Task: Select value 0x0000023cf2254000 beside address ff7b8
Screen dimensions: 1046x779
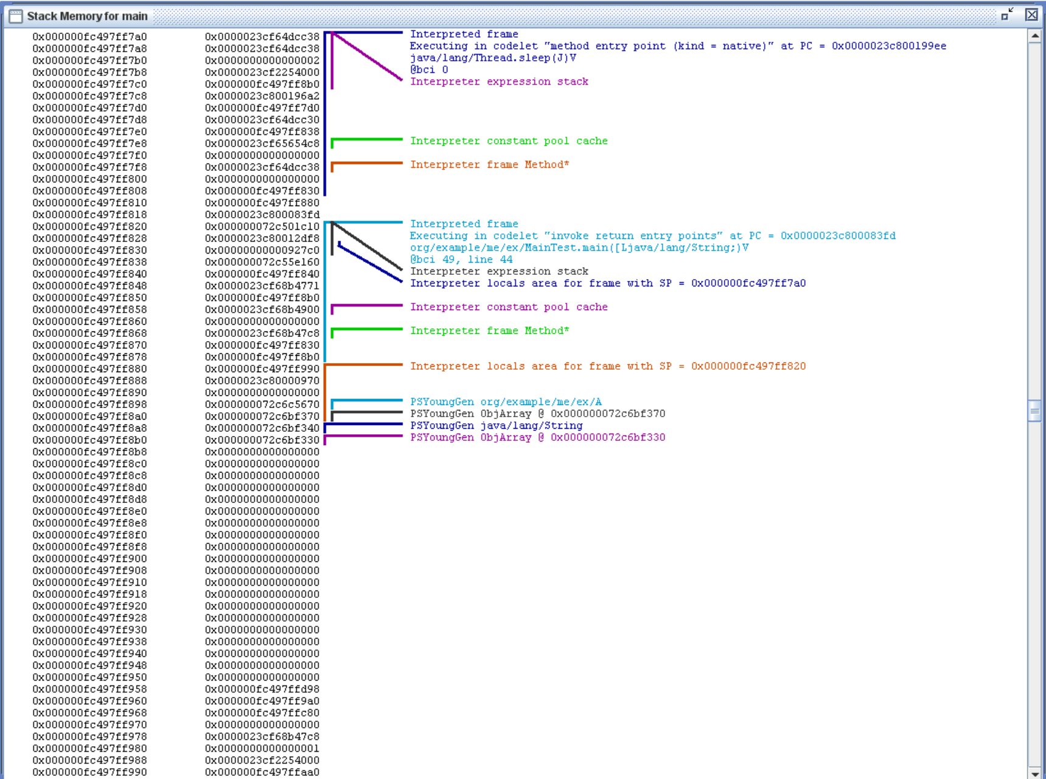Action: (262, 72)
